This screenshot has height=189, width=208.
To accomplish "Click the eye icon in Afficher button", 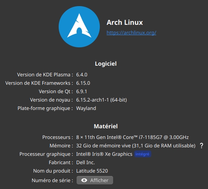I will pyautogui.click(x=84, y=180).
